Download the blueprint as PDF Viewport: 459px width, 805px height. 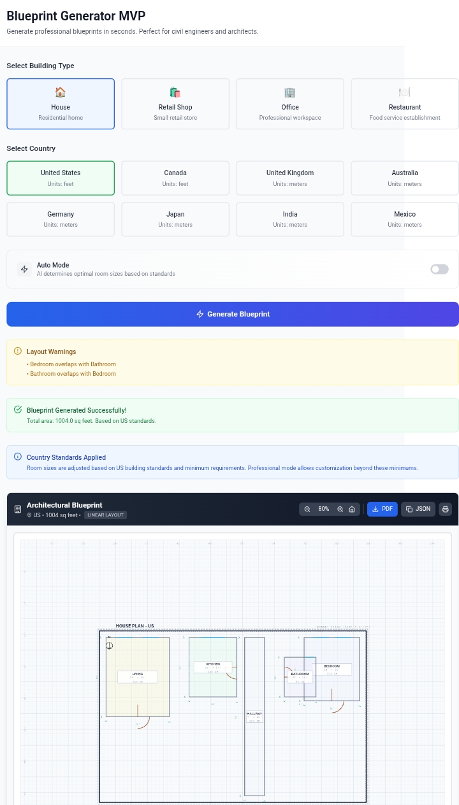tap(382, 509)
